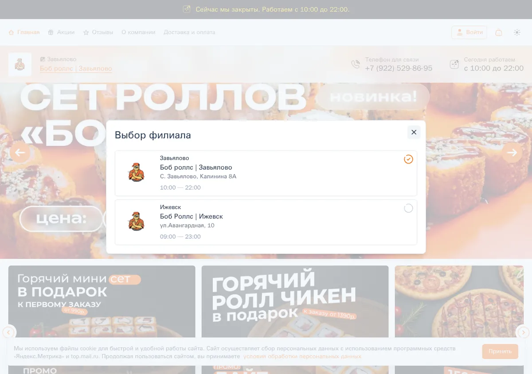The height and width of the screenshot is (374, 532).
Task: Open the Акции menu item
Action: (x=61, y=32)
